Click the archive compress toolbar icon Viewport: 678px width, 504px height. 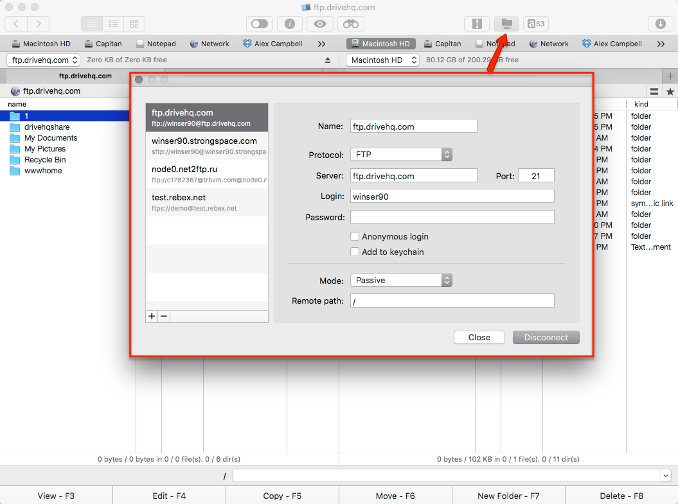477,24
